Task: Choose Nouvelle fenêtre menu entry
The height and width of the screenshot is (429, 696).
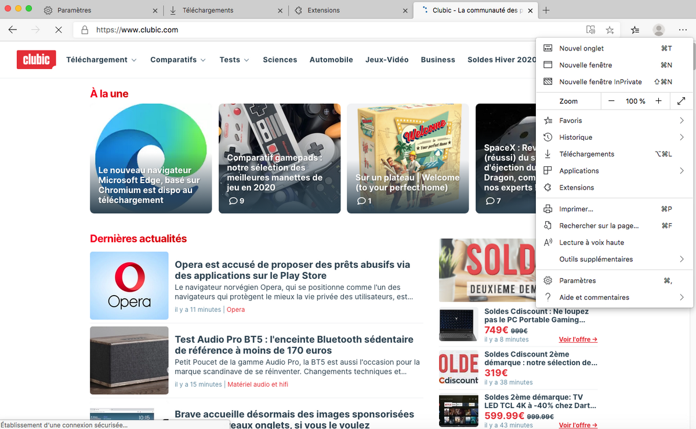Action: 615,65
